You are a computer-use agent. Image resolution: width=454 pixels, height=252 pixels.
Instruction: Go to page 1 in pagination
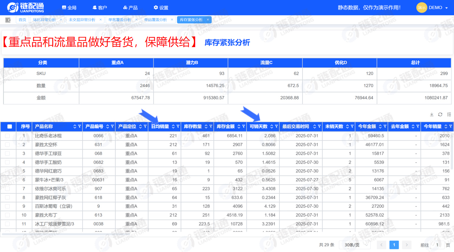(x=394, y=245)
